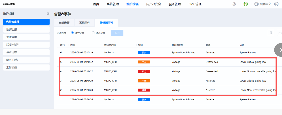Click the 正常 badge in row 1
This screenshot has width=282, height=115.
[x=144, y=99]
